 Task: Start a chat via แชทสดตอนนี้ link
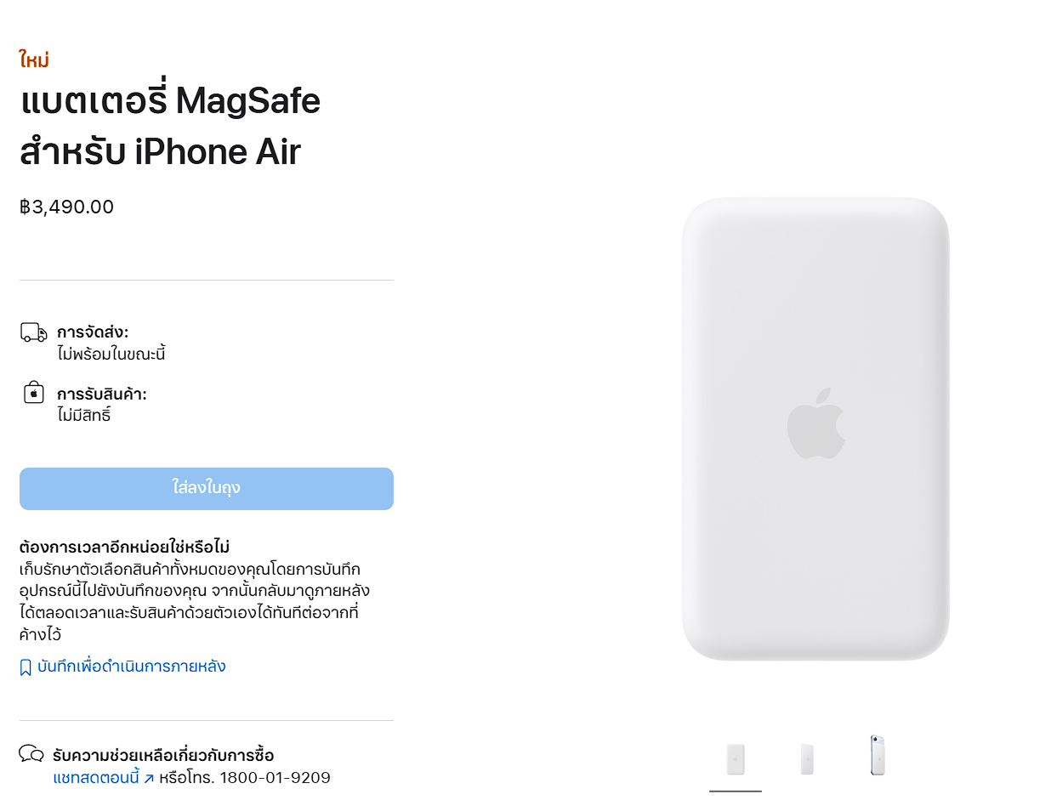pos(96,778)
